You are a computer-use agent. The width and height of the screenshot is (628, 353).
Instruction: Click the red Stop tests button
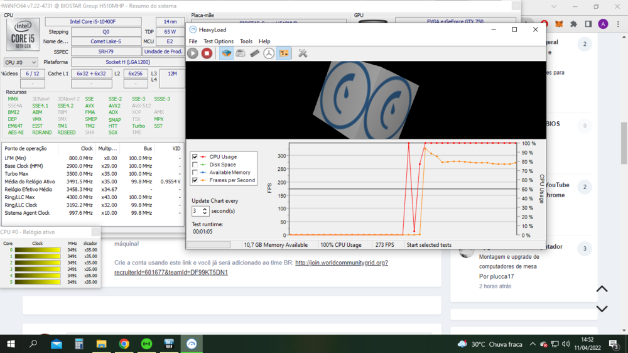coord(207,53)
